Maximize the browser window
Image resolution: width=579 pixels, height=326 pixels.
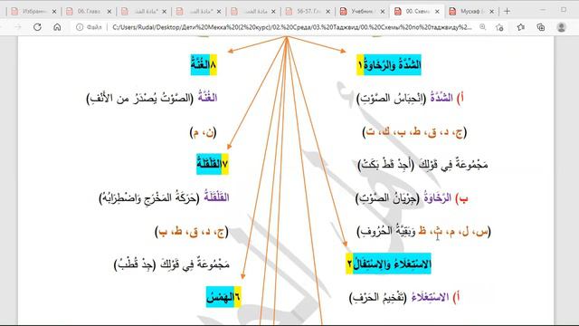pos(564,10)
